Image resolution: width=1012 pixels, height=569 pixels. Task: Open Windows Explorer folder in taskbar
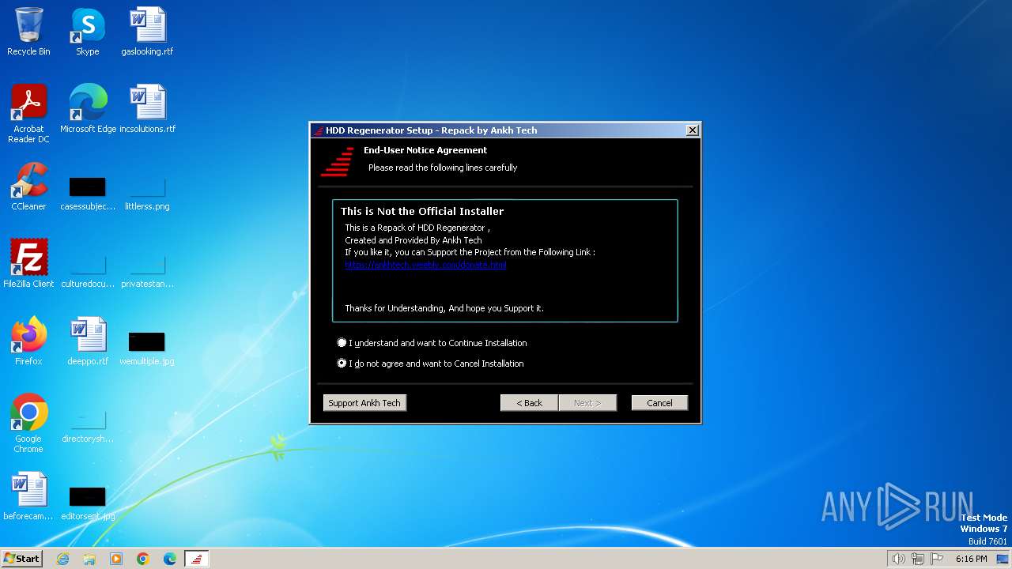(x=89, y=559)
